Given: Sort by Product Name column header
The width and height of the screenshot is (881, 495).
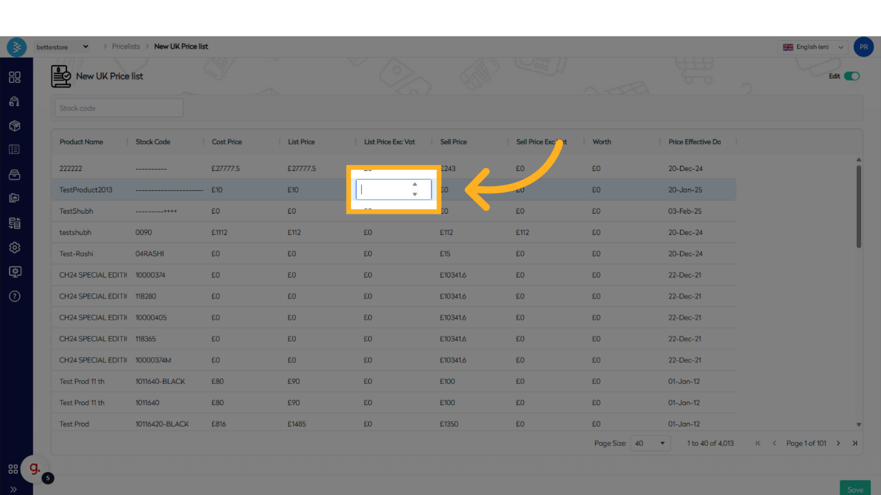Looking at the screenshot, I should coord(81,142).
